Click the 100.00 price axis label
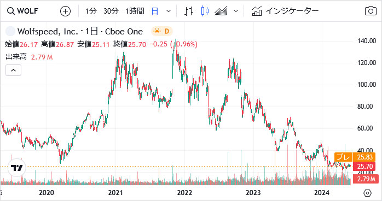This screenshot has height=201, width=382. [x=367, y=85]
